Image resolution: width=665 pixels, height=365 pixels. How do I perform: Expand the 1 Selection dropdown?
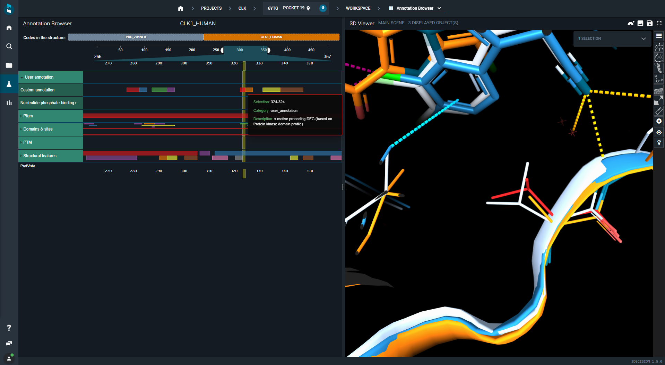[x=612, y=39]
